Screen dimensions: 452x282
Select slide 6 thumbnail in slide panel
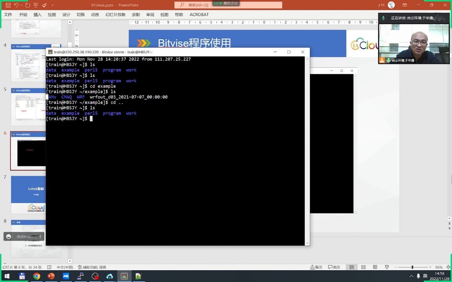[28, 151]
